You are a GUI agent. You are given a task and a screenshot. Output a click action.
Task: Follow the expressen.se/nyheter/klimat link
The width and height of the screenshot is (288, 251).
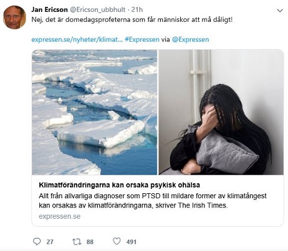click(77, 39)
